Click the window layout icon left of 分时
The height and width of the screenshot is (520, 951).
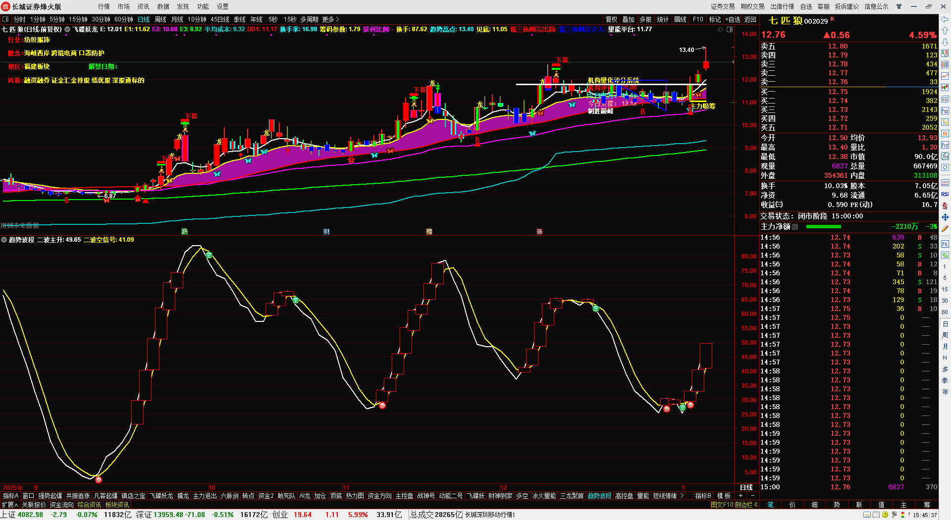coord(5,19)
